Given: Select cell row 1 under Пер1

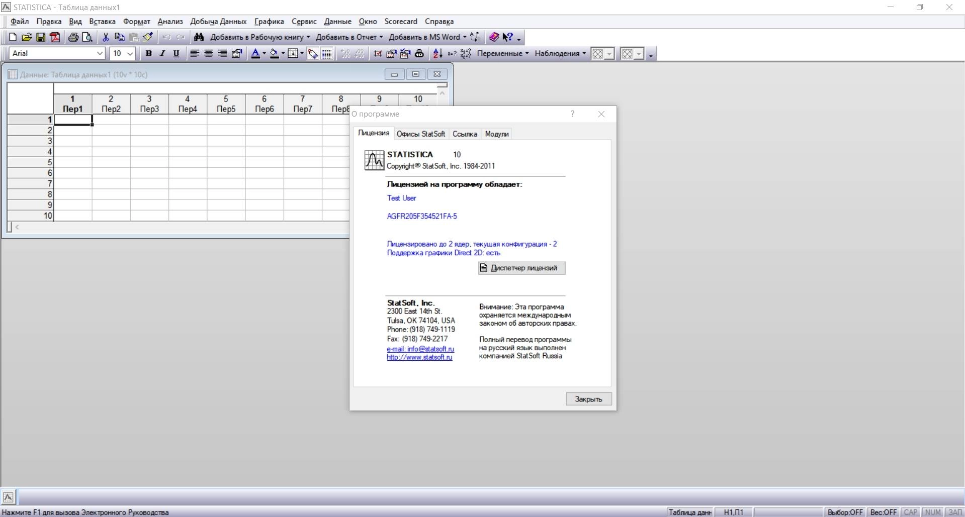Looking at the screenshot, I should [73, 120].
